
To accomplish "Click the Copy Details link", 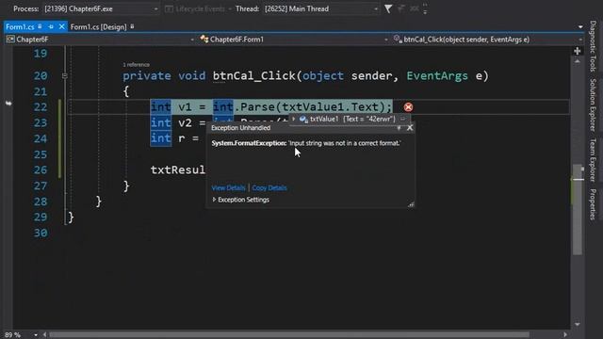I will 269,188.
